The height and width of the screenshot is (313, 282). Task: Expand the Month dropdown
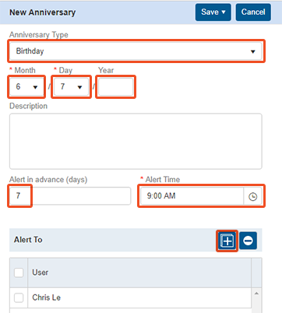(26, 86)
